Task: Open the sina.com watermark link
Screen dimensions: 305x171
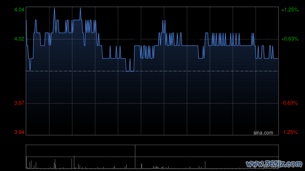Action: pyautogui.click(x=263, y=133)
